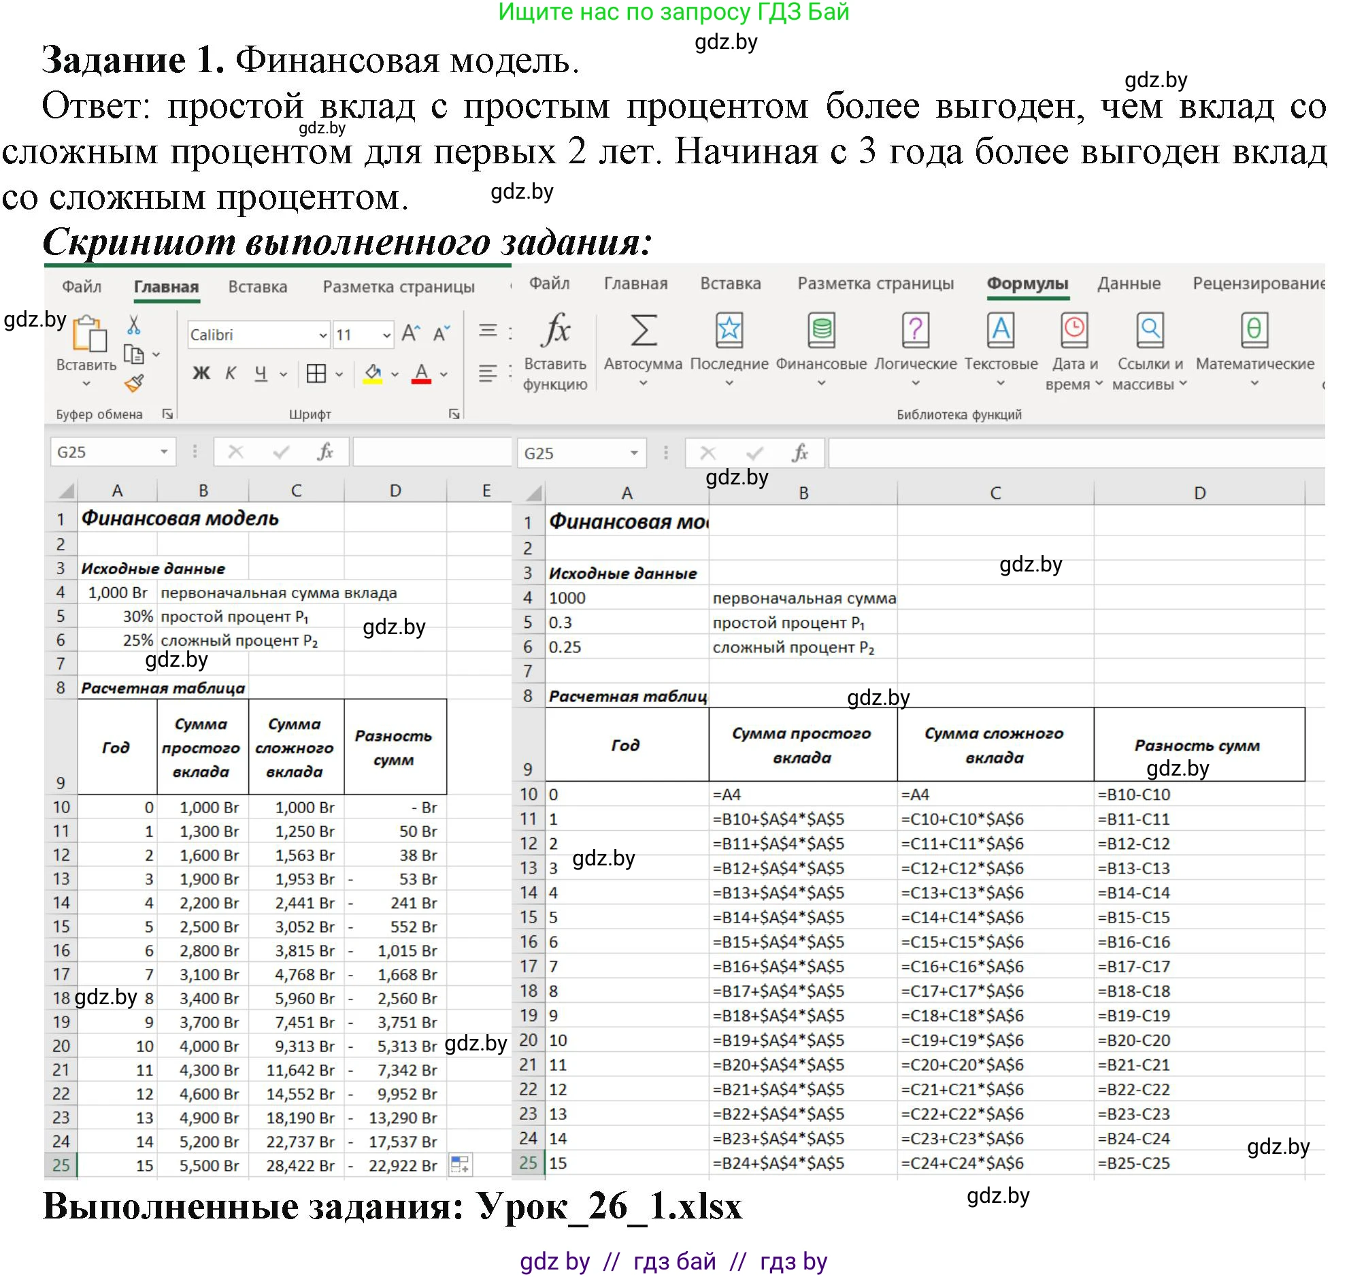Click the align left icon in left ribbon
Screen dimensions: 1349x1277
pos(488,374)
